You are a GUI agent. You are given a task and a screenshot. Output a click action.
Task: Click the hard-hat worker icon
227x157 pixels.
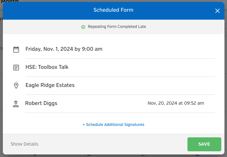pyautogui.click(x=16, y=104)
